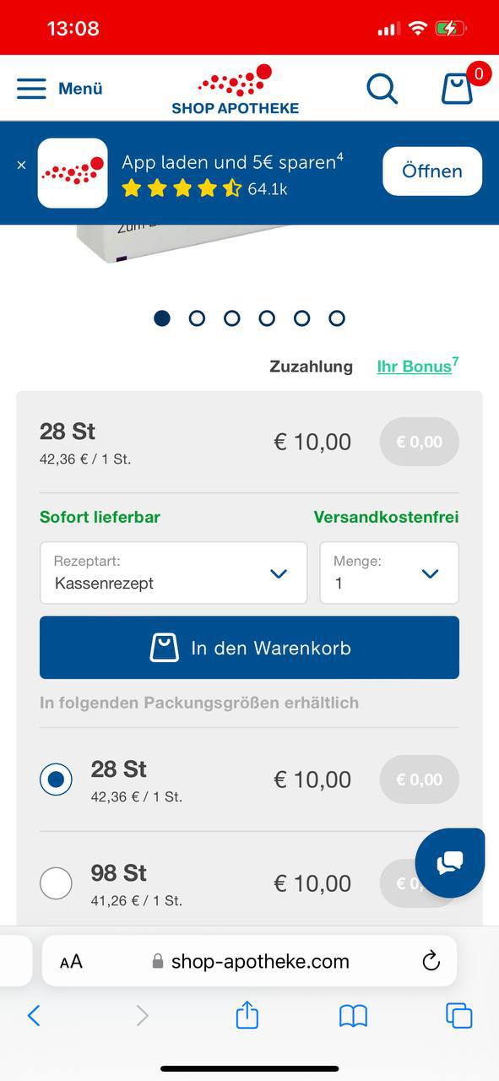Select the 98 St package radio
This screenshot has width=499, height=1081.
click(56, 883)
